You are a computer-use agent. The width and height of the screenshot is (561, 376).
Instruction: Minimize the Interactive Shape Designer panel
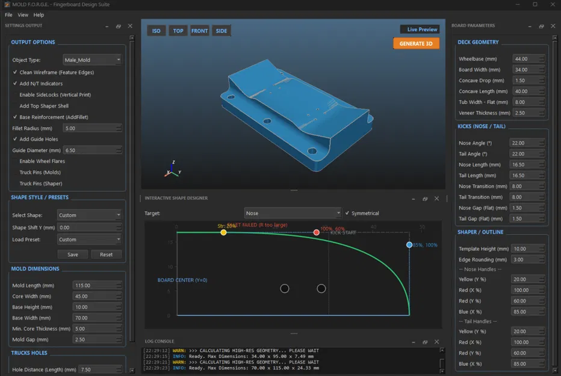pos(414,199)
